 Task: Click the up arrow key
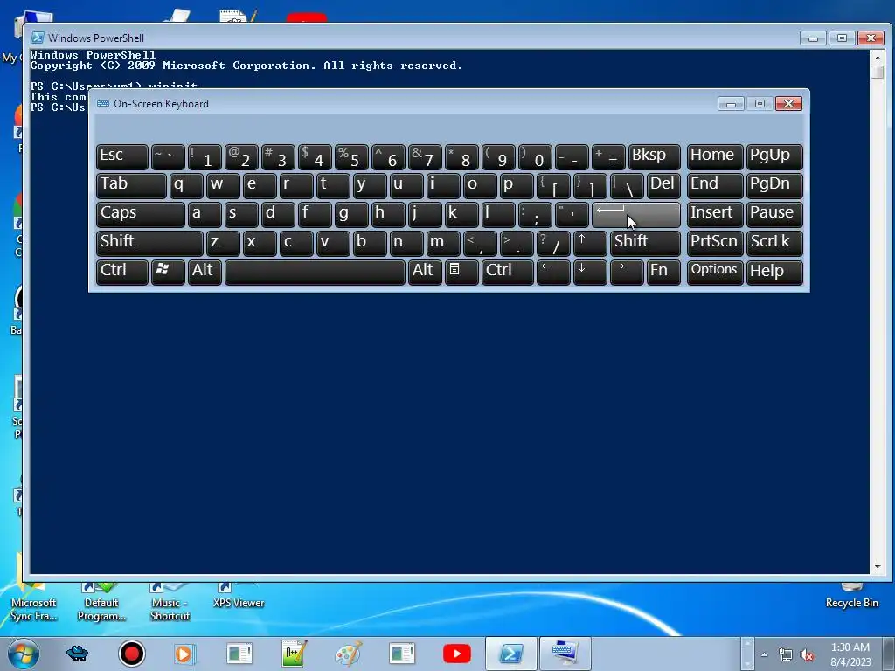[590, 243]
